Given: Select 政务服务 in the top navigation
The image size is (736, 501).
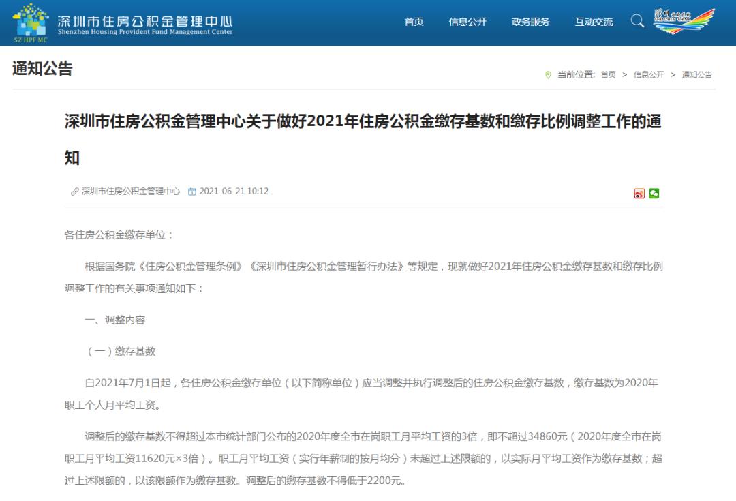Looking at the screenshot, I should pyautogui.click(x=530, y=22).
